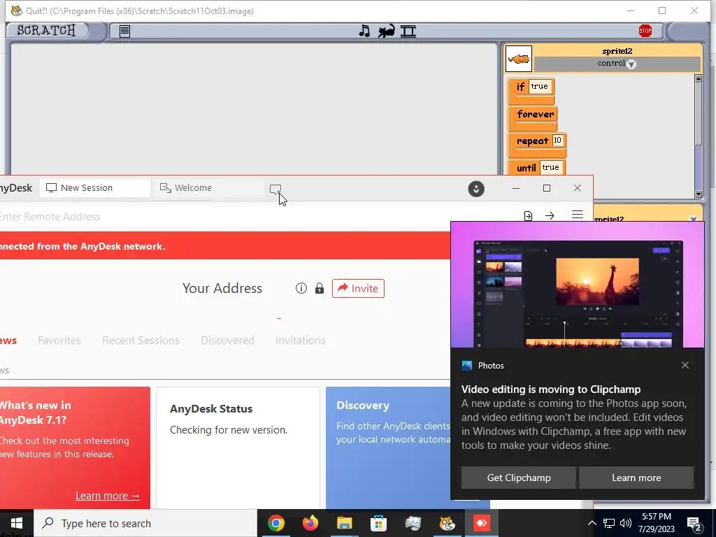This screenshot has height=537, width=716.
Task: Click the sprite12 thumbnail in Scratch
Action: pyautogui.click(x=519, y=59)
